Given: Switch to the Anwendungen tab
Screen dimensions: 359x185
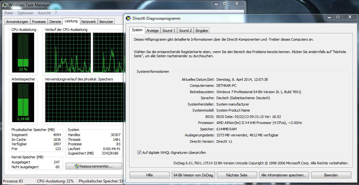Looking at the screenshot, I should click(17, 22).
